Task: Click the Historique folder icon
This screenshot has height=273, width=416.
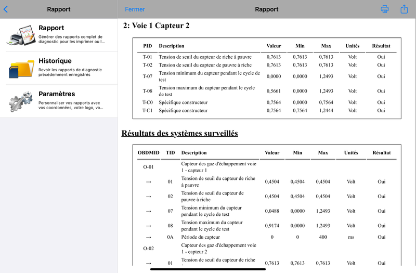Action: [21, 69]
